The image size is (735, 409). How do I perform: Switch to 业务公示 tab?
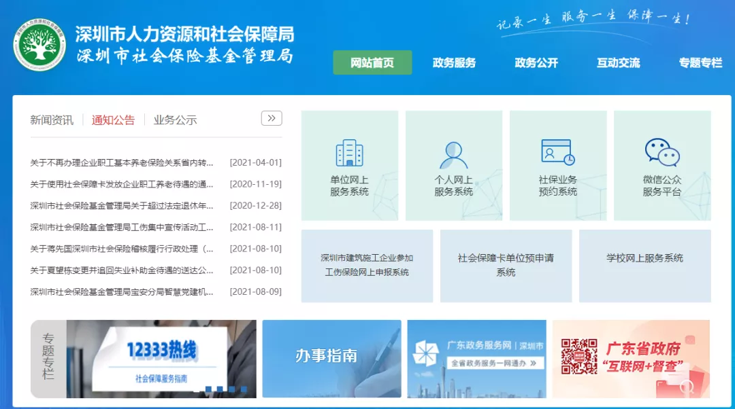click(175, 120)
